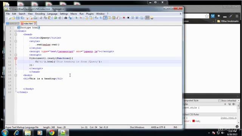Open the Language menu
The image size is (242, 136).
click(x=52, y=14)
